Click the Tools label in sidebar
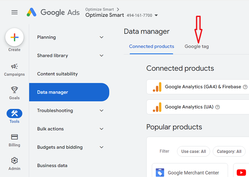Image resolution: width=249 pixels, height=177 pixels. [15, 121]
